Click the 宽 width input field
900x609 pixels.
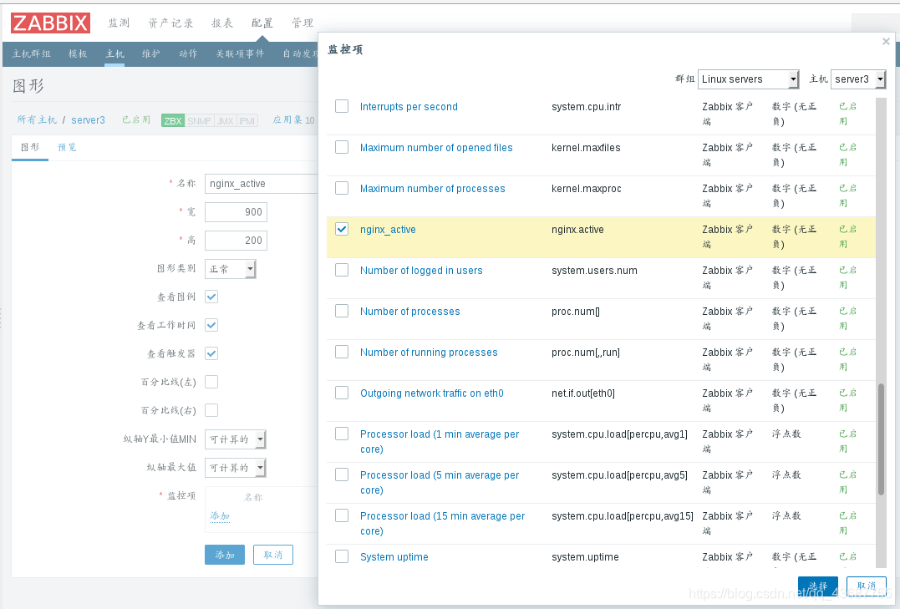pyautogui.click(x=236, y=212)
